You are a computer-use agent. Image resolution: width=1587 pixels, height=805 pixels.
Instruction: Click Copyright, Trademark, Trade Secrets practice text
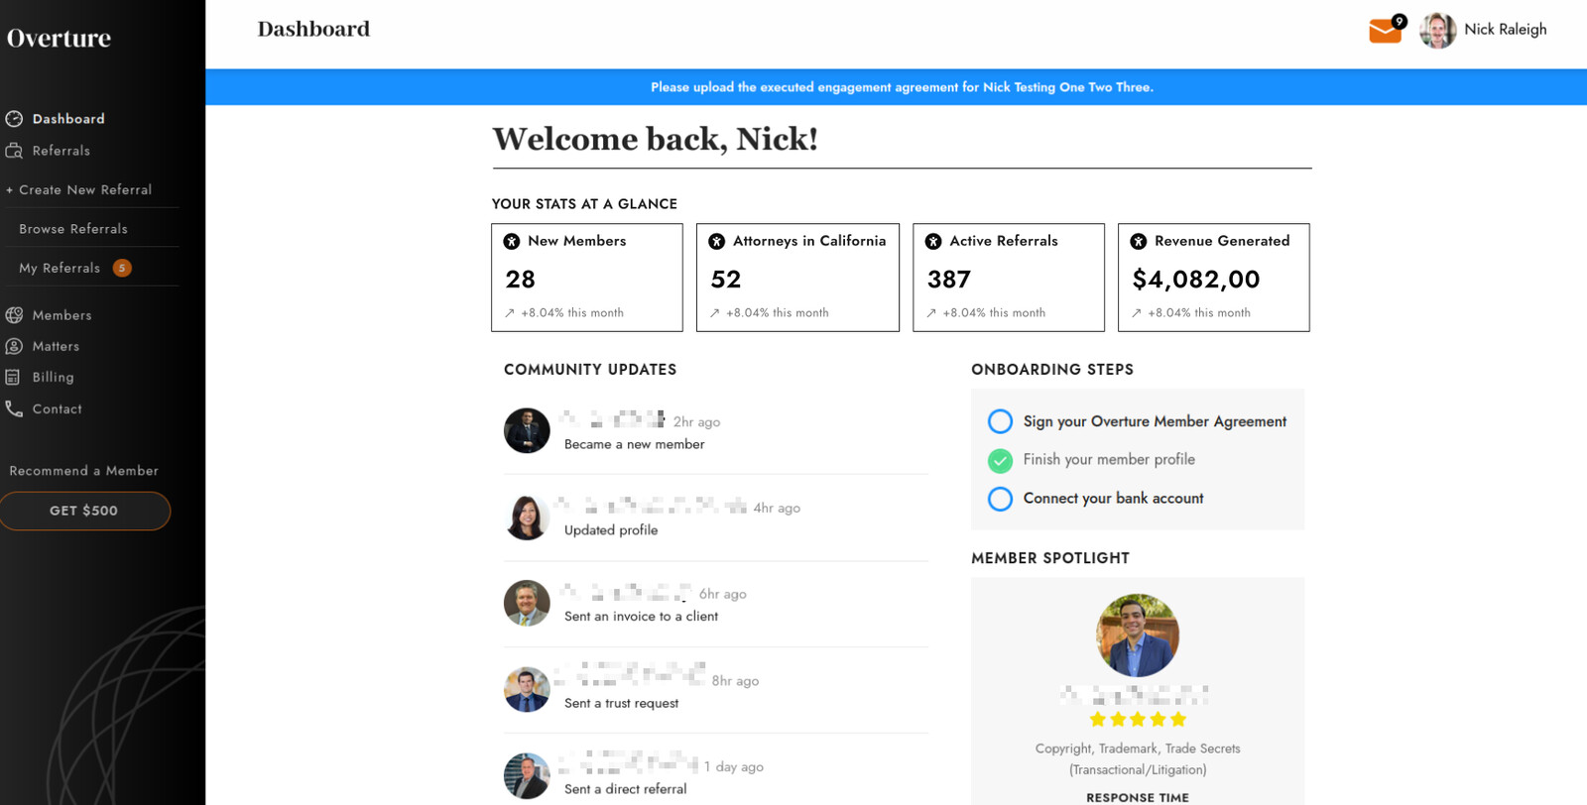1138,759
